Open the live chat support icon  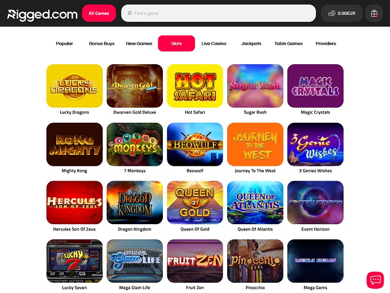[x=375, y=280]
